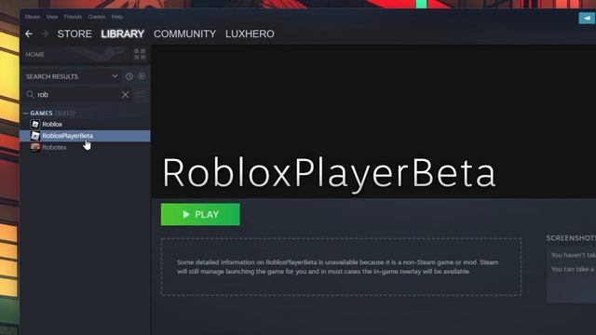Open the Games menu
This screenshot has height=335, width=596.
click(x=97, y=17)
